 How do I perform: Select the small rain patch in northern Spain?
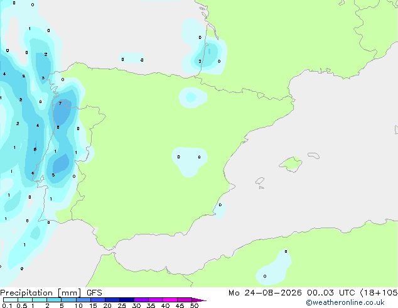click(193, 97)
